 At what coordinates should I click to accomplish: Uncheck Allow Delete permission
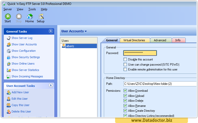pyautogui.click(x=125, y=101)
